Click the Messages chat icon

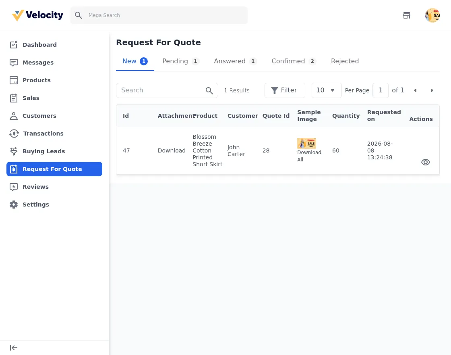14,63
